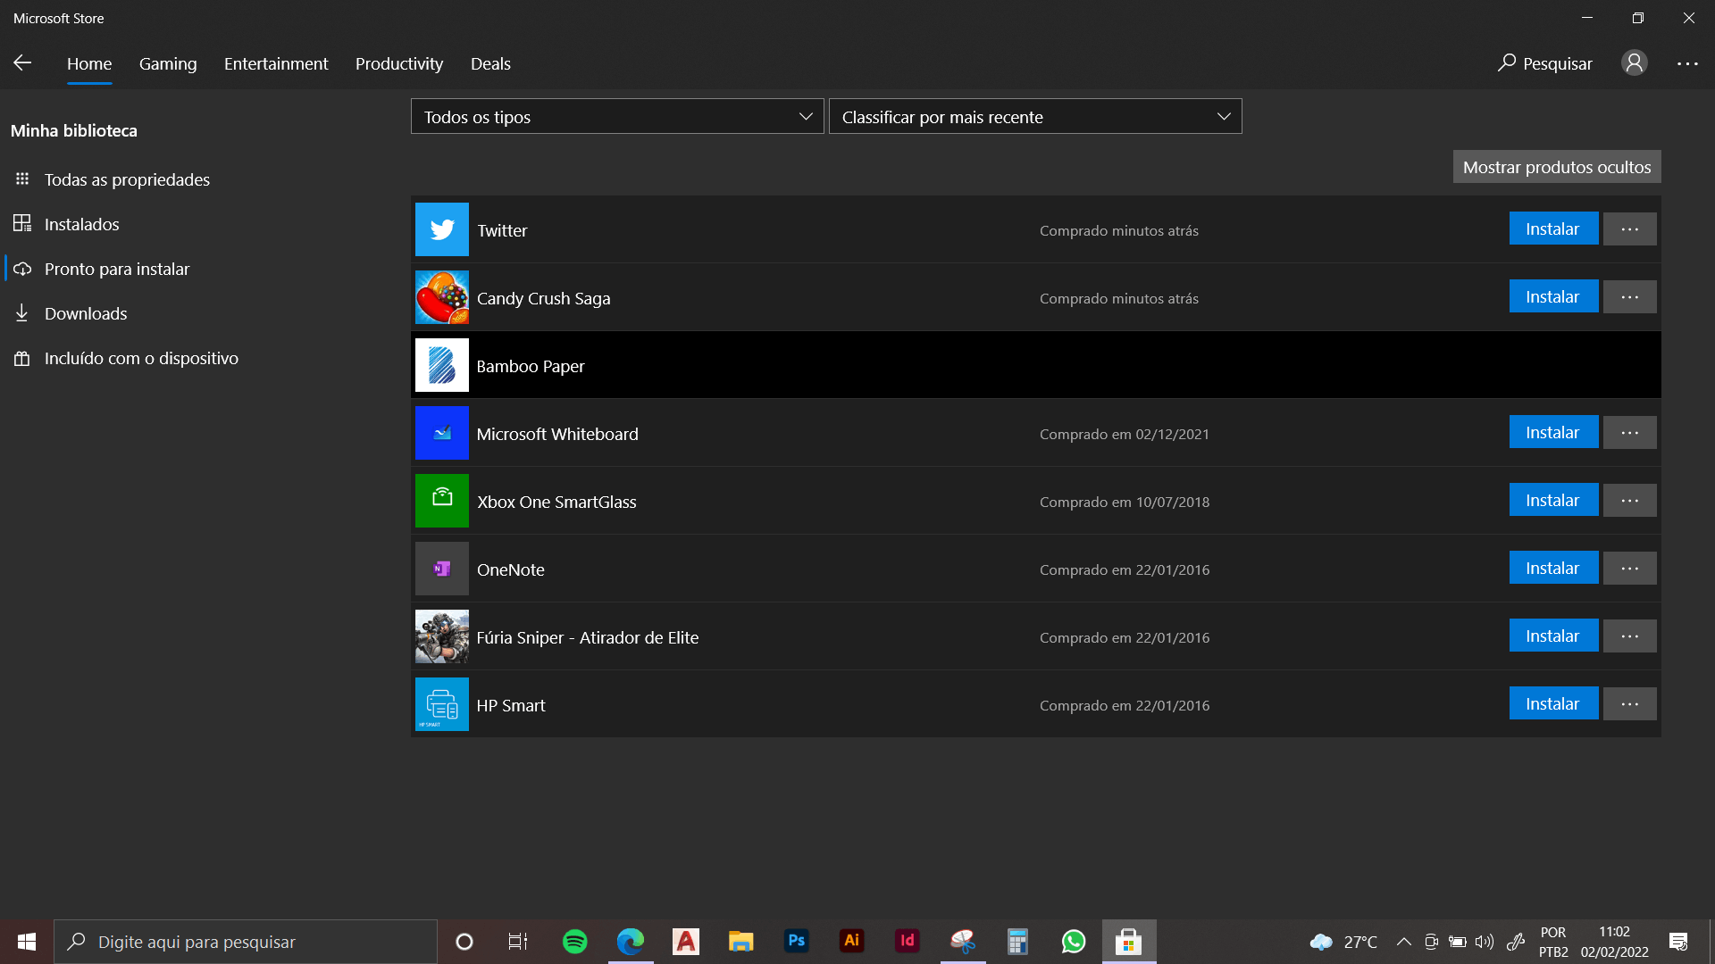
Task: Open more options for HP Smart
Action: [1630, 703]
